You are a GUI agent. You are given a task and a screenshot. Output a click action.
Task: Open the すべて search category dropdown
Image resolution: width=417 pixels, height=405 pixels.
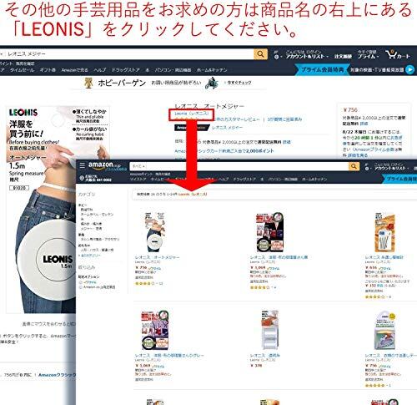pyautogui.click(x=138, y=166)
